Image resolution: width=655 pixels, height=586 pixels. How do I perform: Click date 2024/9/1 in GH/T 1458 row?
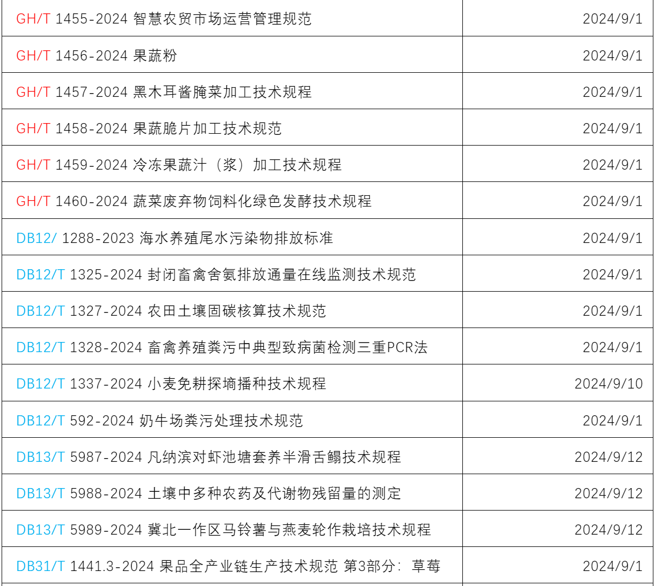[x=613, y=128]
